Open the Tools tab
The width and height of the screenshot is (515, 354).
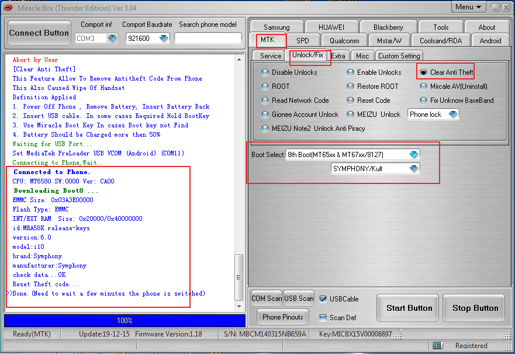(x=441, y=27)
